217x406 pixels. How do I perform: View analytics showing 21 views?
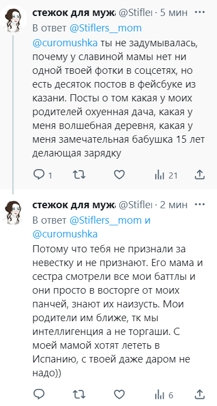point(166,176)
